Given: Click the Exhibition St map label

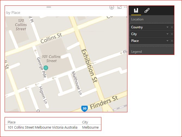Looking at the screenshot, I should point(89,66).
